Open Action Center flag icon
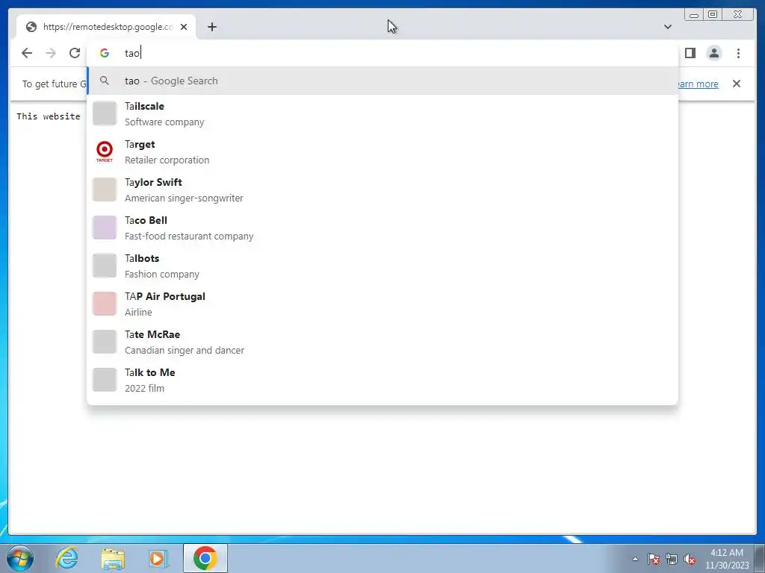 (x=654, y=559)
